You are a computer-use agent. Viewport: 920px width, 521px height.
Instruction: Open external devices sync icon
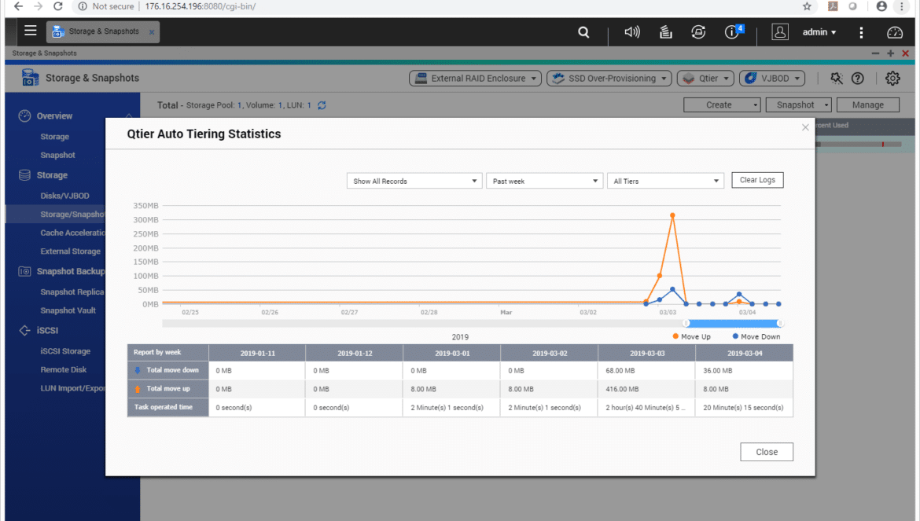(x=698, y=32)
